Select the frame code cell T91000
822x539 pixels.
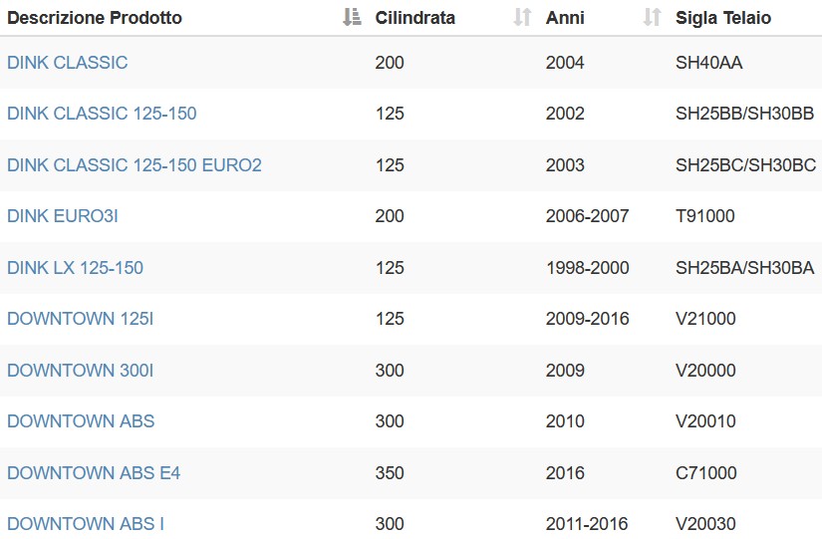coord(705,216)
